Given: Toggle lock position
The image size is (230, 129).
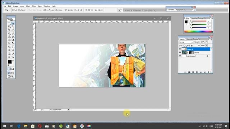Looking at the screenshot, I should (x=189, y=46).
